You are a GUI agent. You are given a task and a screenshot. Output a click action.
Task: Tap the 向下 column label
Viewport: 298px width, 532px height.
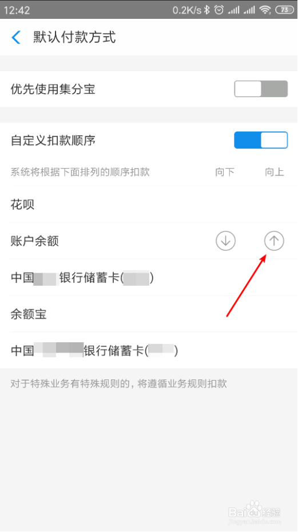[225, 172]
